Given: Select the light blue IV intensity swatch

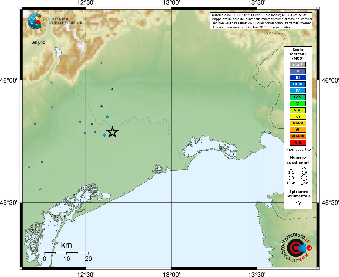Looking at the screenshot, I should click(298, 91).
